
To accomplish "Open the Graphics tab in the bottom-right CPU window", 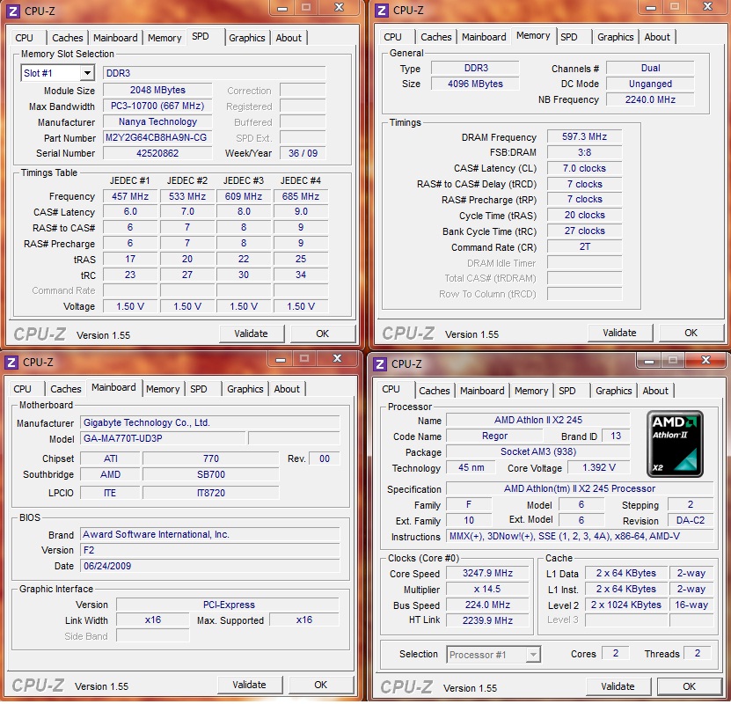I will pyautogui.click(x=613, y=391).
